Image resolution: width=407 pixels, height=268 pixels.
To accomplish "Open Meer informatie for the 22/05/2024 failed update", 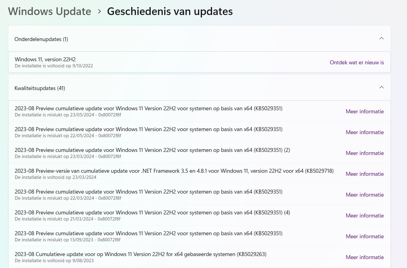I will [x=365, y=132].
